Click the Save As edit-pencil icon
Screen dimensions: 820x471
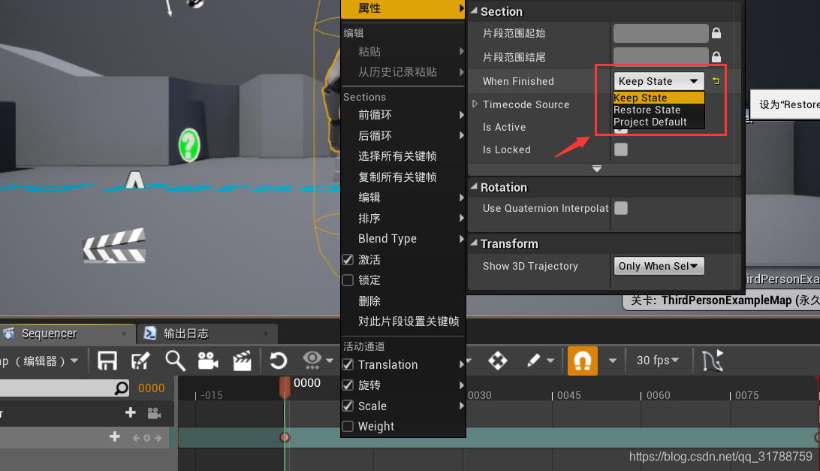click(140, 361)
